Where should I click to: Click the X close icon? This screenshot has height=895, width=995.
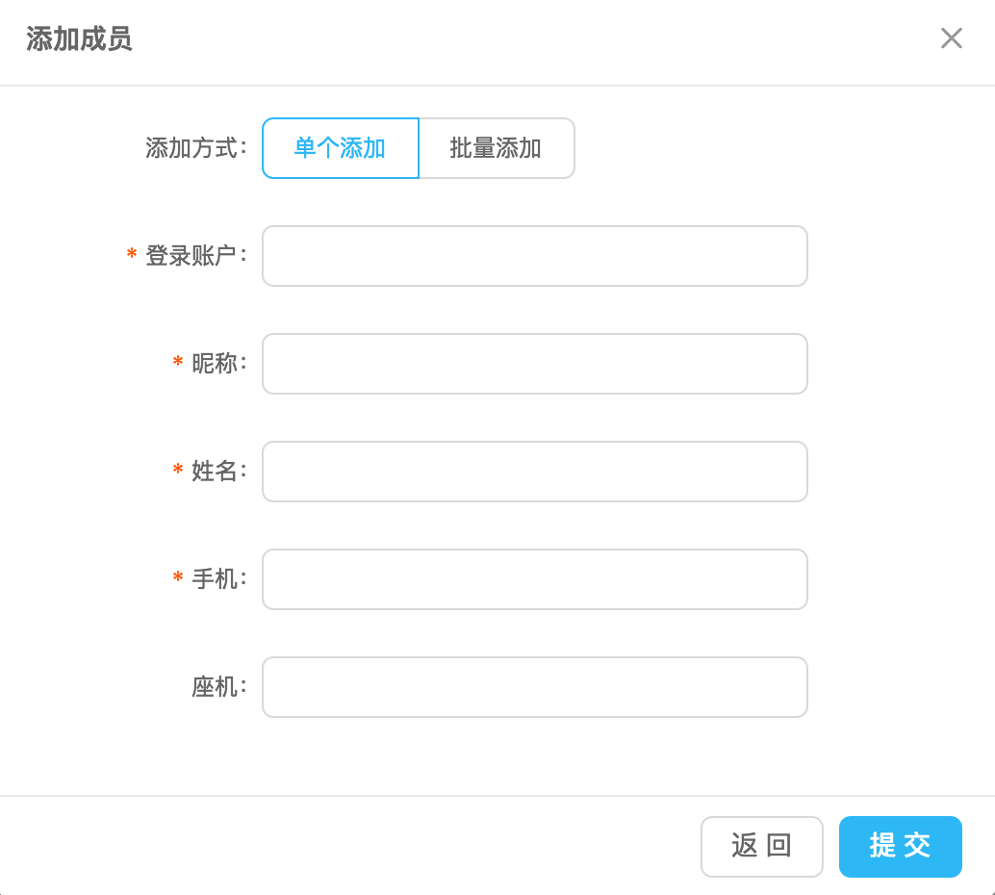(952, 38)
